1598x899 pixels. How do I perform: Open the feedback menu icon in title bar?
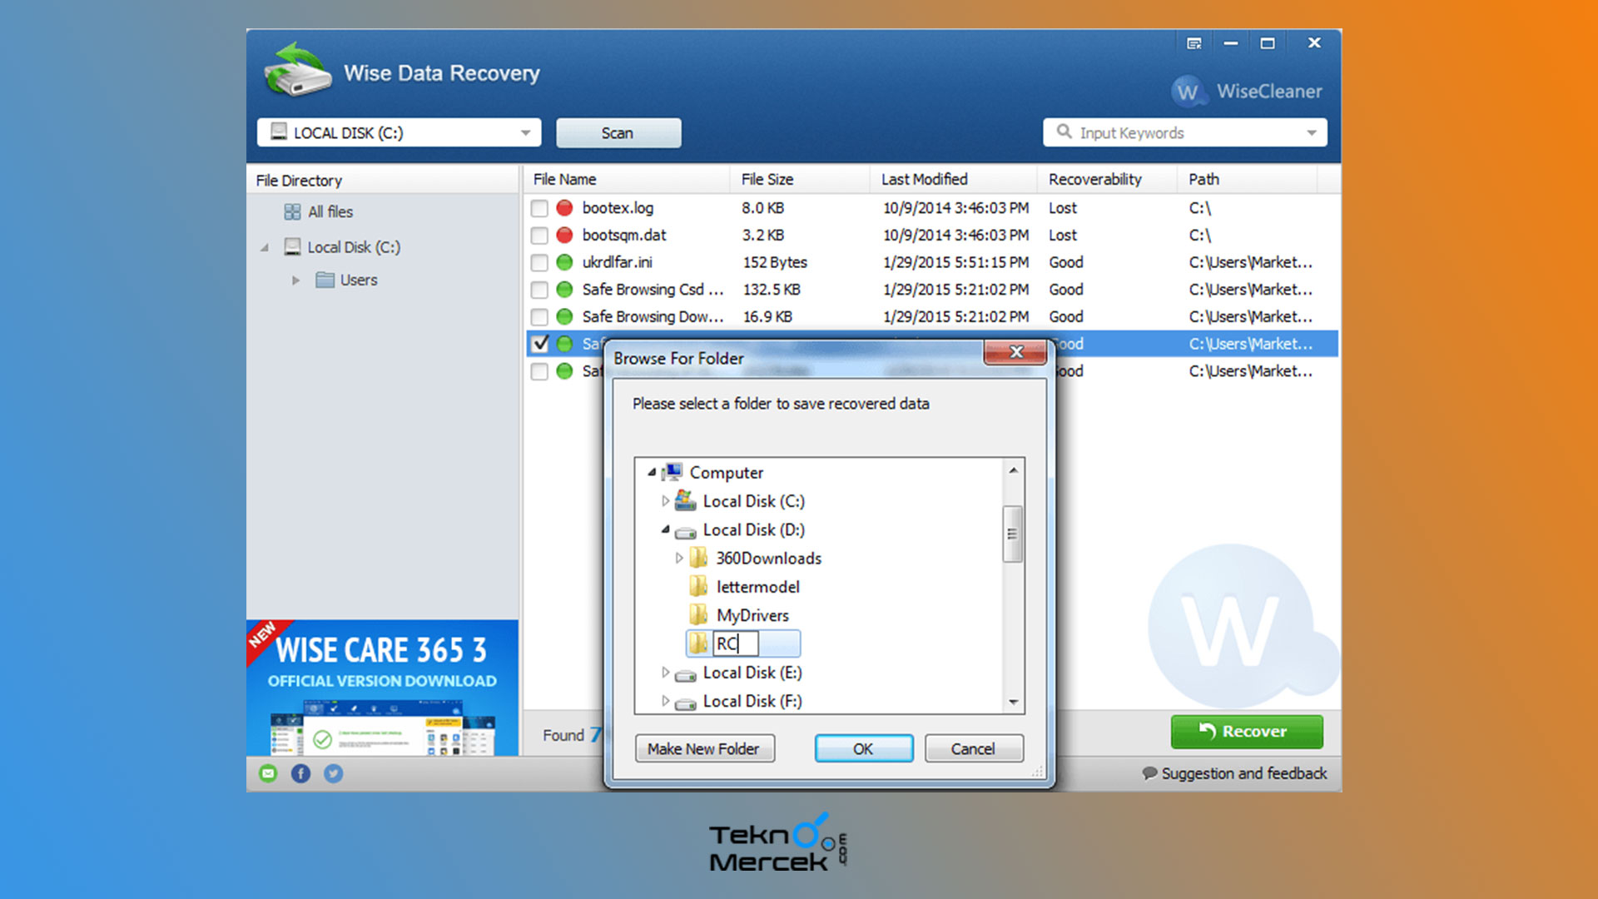(x=1194, y=43)
